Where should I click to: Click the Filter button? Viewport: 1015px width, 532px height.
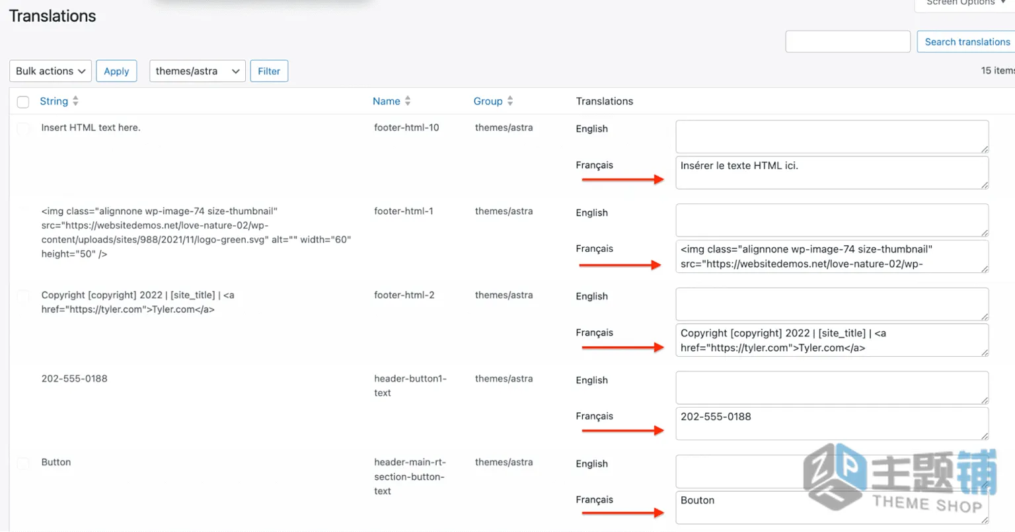pos(269,71)
